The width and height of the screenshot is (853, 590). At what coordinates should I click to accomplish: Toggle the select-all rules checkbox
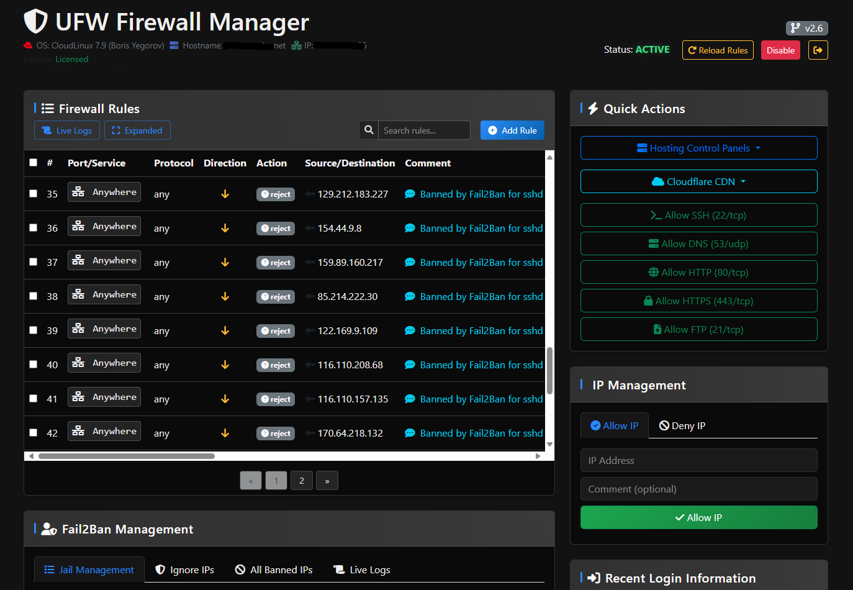[x=34, y=163]
